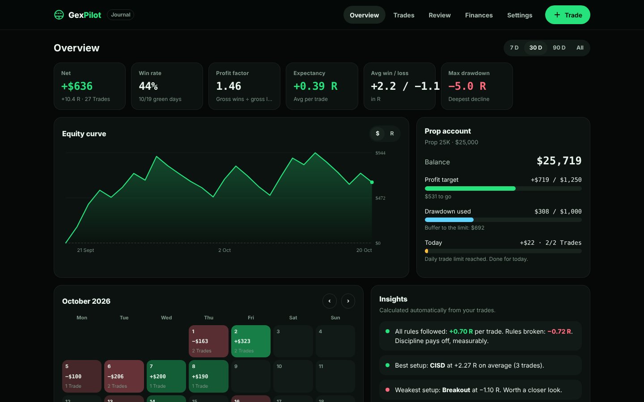Open October 1 day with -$163

tap(208, 341)
